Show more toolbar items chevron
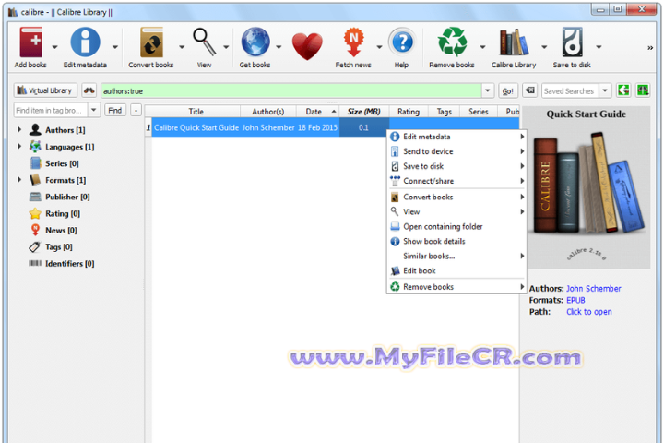664x443 pixels. pos(650,48)
